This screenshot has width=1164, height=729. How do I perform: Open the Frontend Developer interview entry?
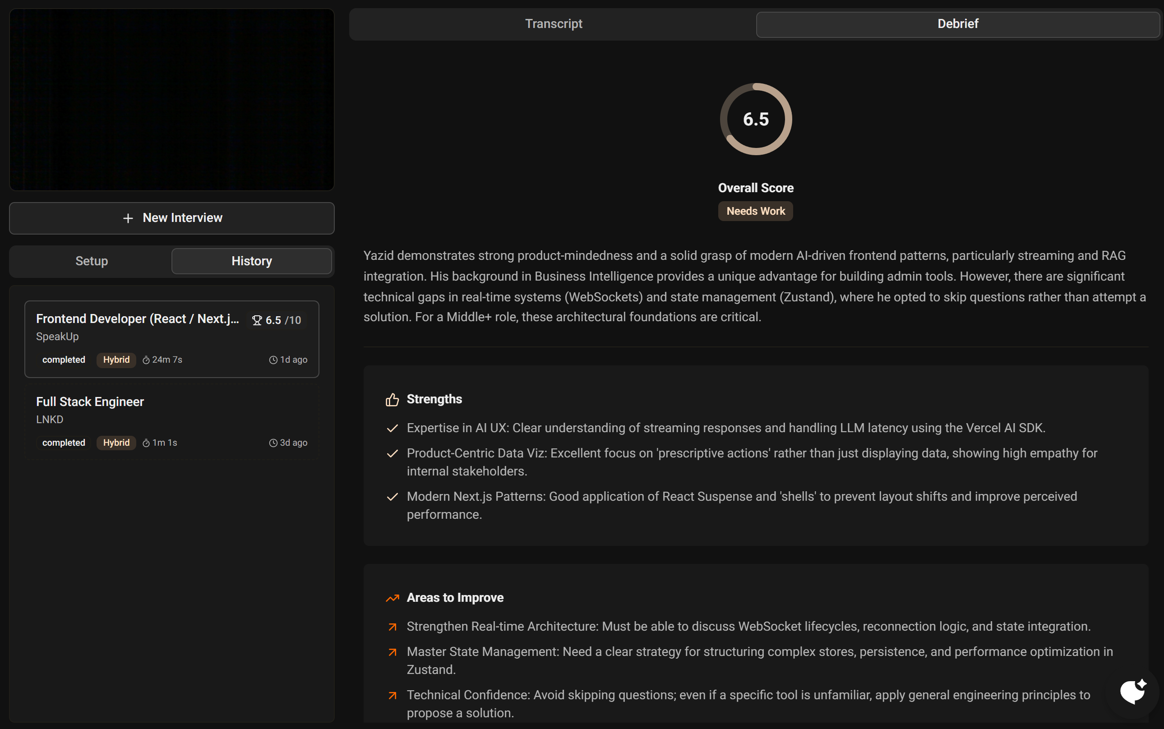tap(138, 319)
